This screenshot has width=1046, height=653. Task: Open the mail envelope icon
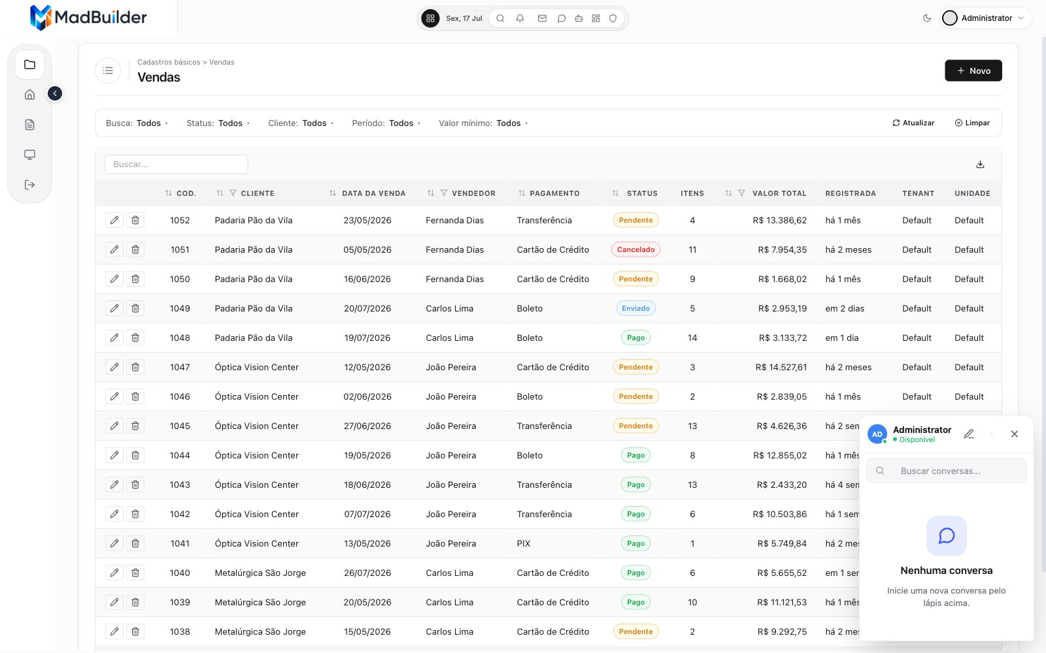[542, 18]
